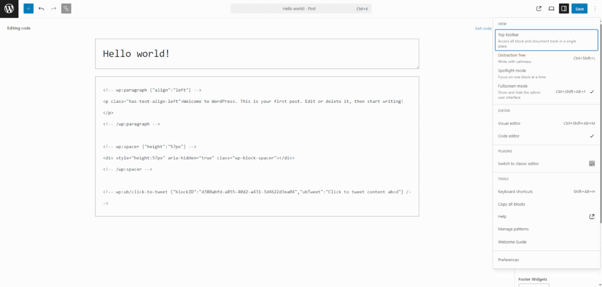Turn on Spotlight mode

tap(546, 74)
